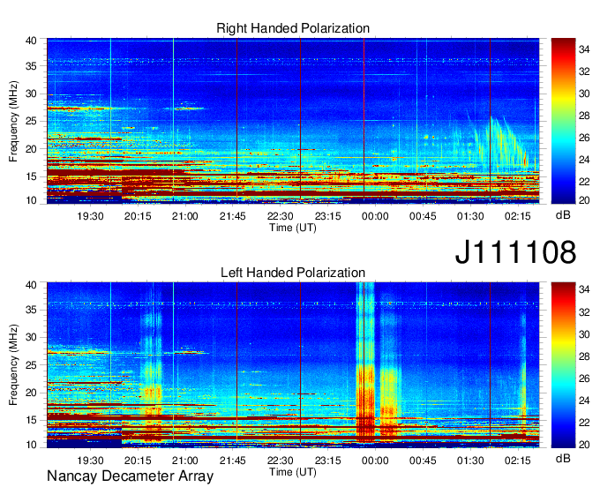Click 40 MHz tick on Right Handed frequency axis

[x=31, y=41]
